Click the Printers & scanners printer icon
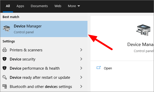 pyautogui.click(x=5, y=50)
